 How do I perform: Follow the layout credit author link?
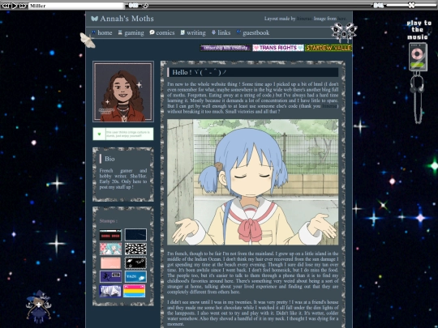(x=304, y=19)
